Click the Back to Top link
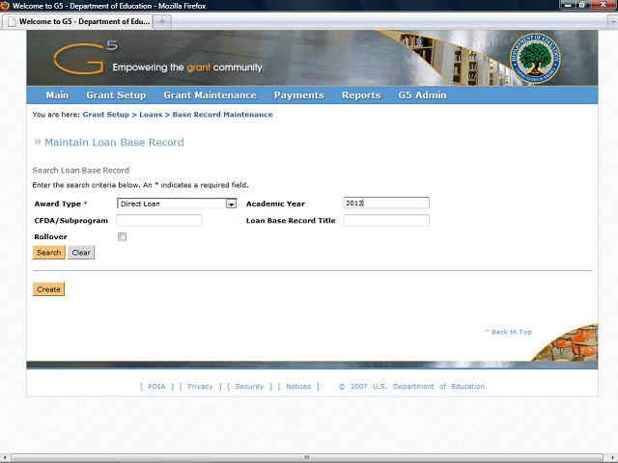Viewport: 618px width, 463px height. pos(509,332)
